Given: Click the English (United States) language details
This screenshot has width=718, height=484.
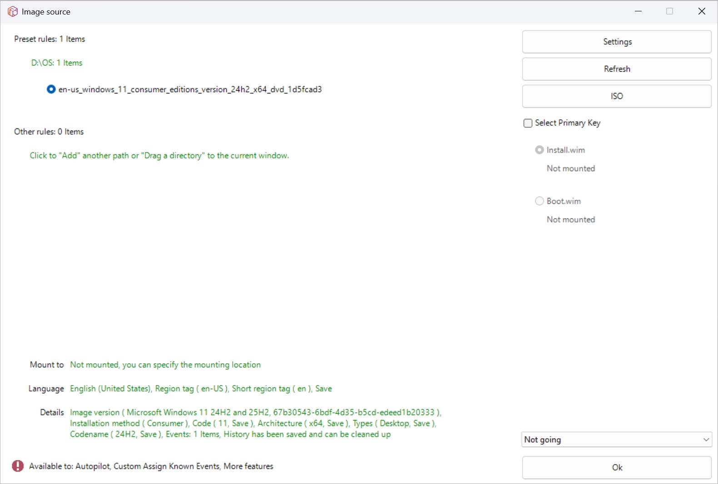Looking at the screenshot, I should tap(201, 389).
